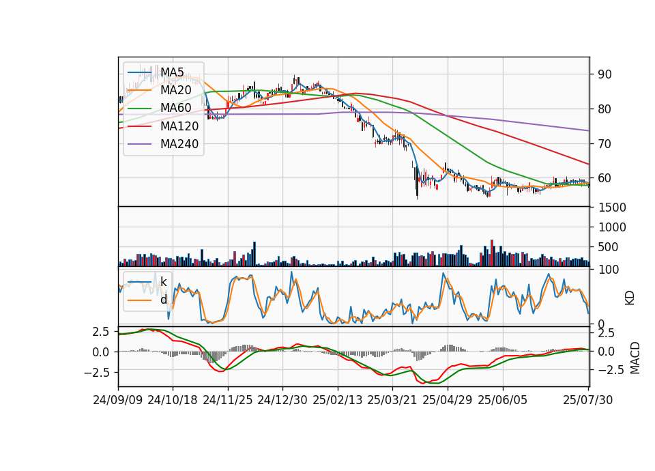The image size is (655, 471).
Task: Click the 90 price axis tick
Action: pyautogui.click(x=605, y=74)
